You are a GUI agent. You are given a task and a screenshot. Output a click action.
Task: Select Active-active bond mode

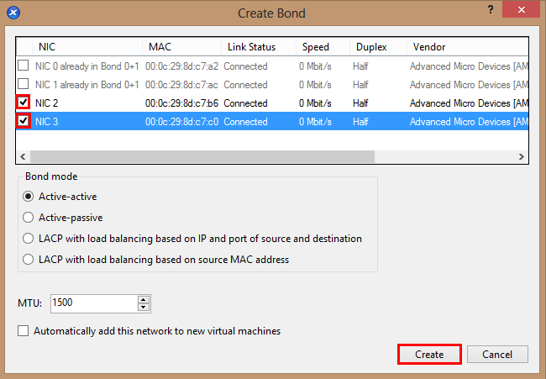[x=29, y=197]
